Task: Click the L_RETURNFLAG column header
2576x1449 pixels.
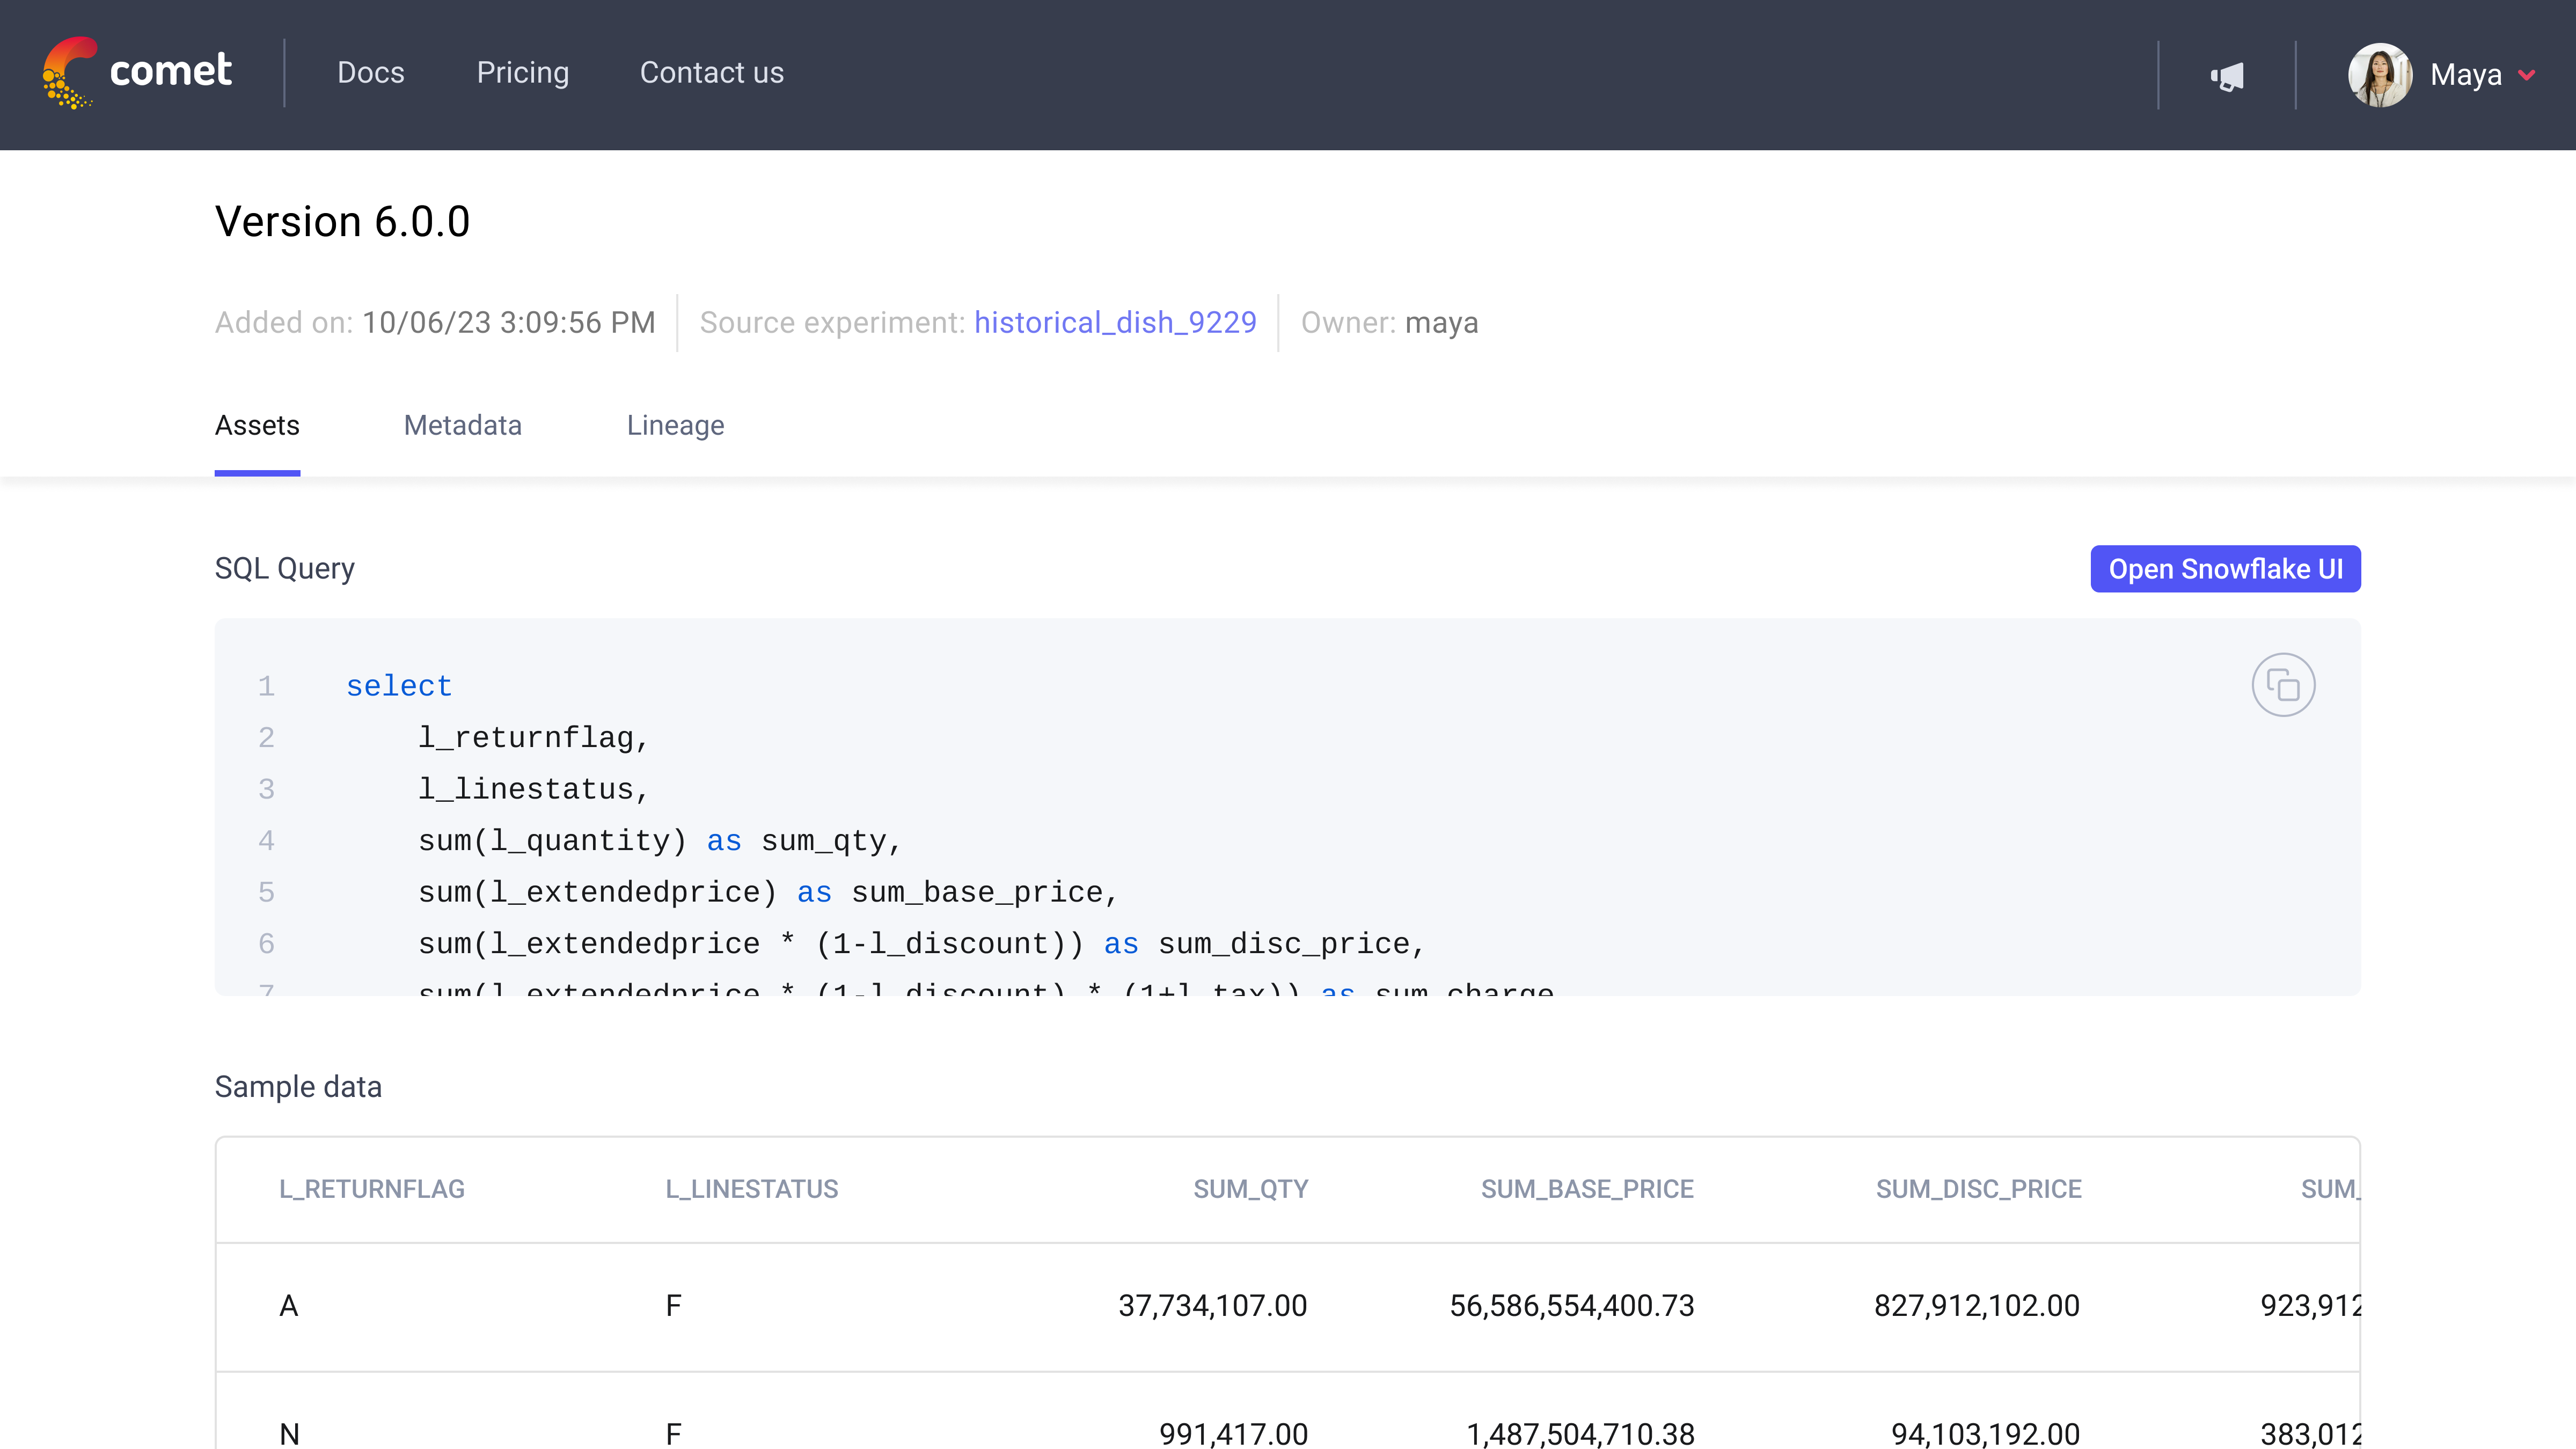Action: pyautogui.click(x=372, y=1189)
